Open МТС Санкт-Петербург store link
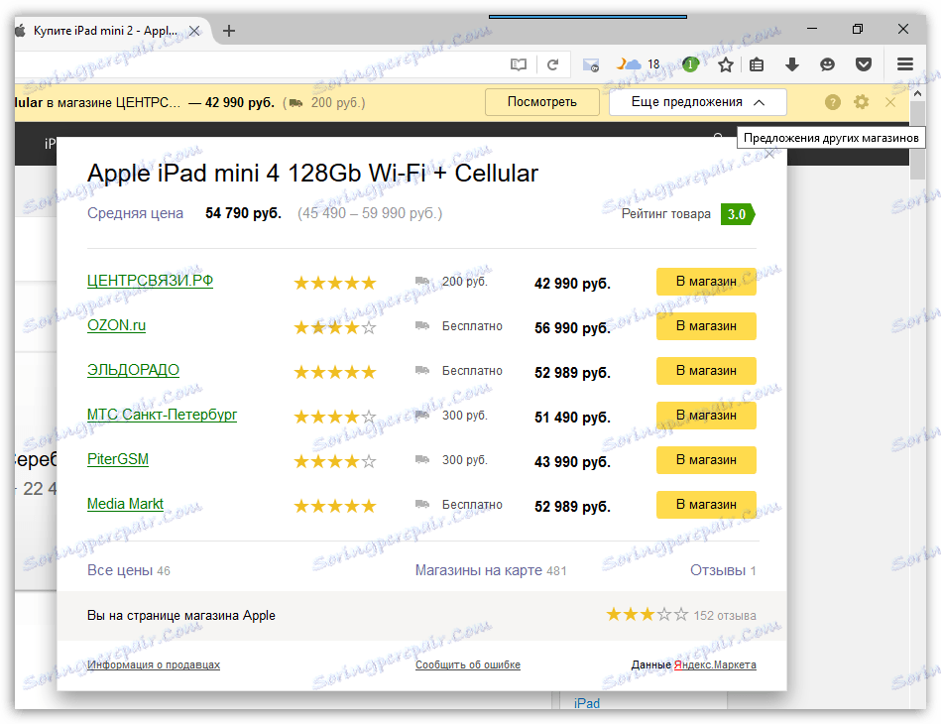Viewport: 941px width, 724px height. 162,415
